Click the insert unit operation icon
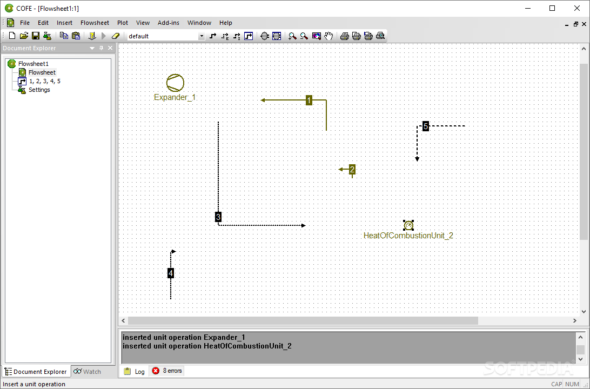This screenshot has width=590, height=389. [265, 36]
